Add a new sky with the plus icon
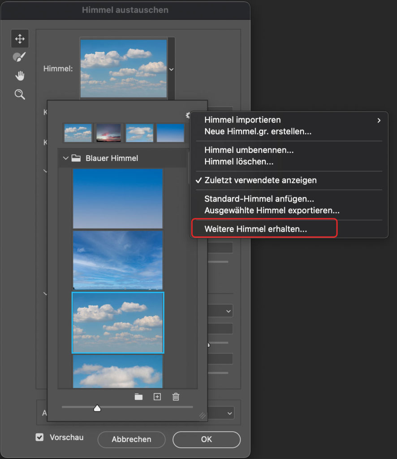Screen dimensions: 397x459 click(157, 397)
